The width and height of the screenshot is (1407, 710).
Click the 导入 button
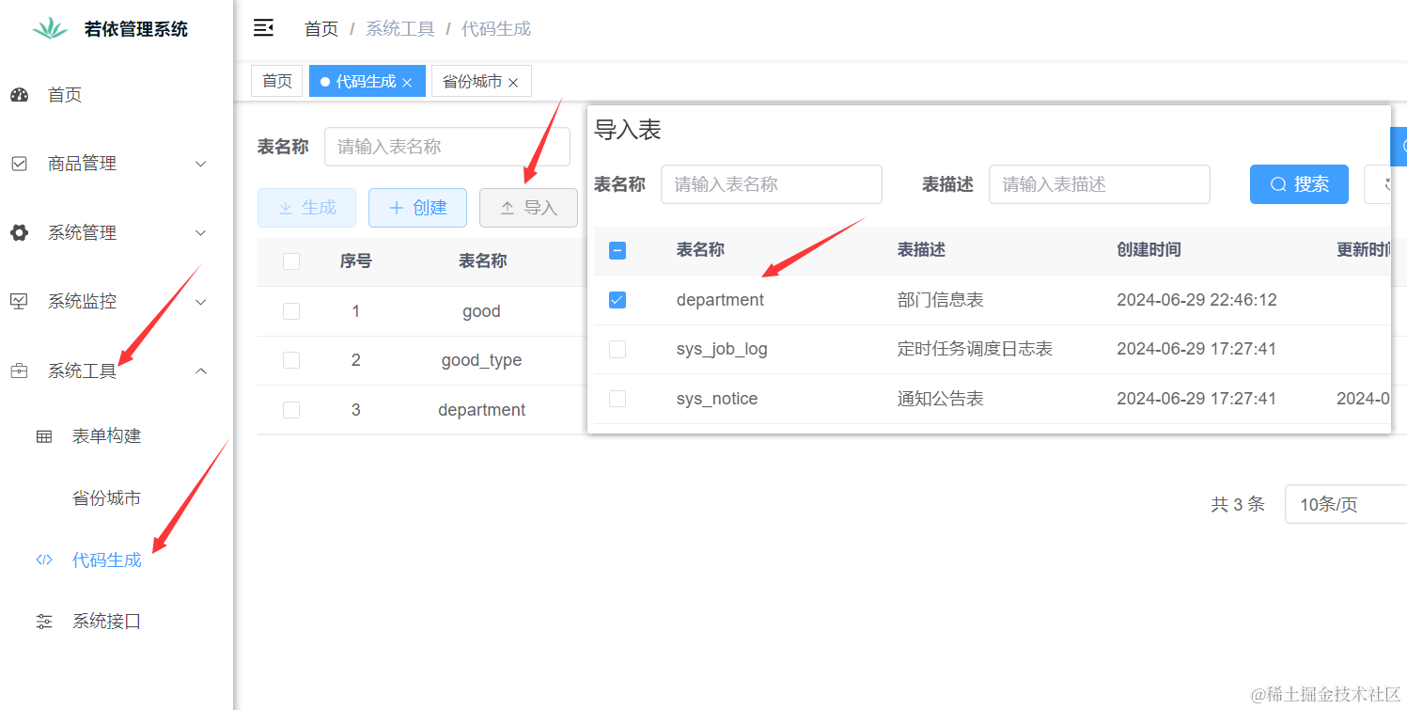[528, 208]
